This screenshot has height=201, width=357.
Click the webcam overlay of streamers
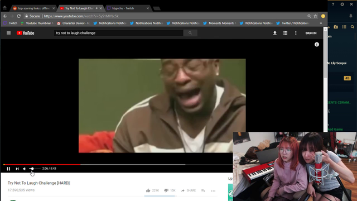pyautogui.click(x=295, y=166)
